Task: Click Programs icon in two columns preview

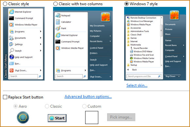Action: (58, 70)
